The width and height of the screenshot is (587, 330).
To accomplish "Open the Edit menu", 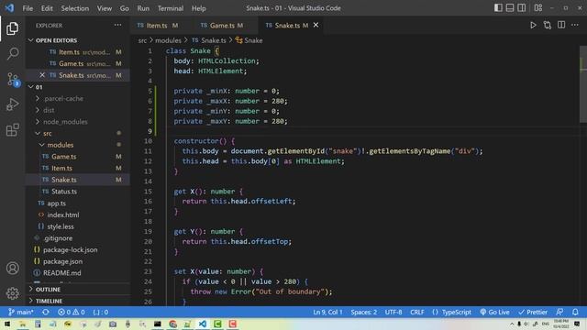I will click(47, 8).
